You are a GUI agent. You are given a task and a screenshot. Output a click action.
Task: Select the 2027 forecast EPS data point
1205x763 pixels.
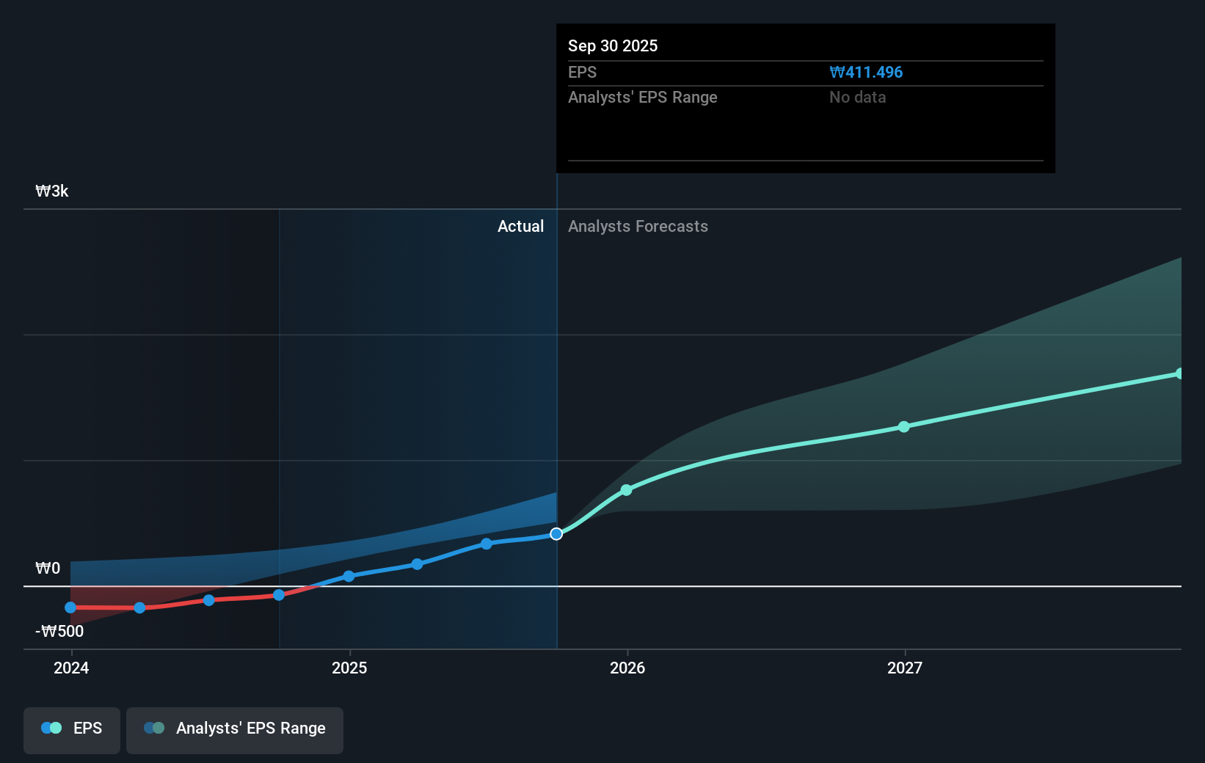pos(904,427)
